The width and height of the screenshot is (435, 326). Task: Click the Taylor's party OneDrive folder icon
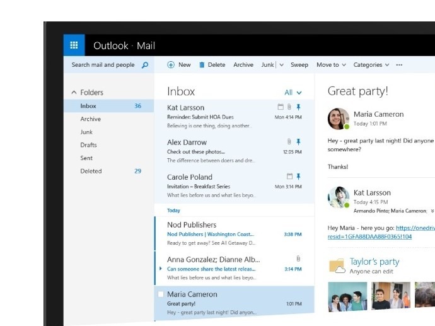[337, 266]
